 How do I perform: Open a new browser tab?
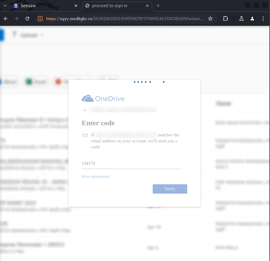(x=158, y=6)
